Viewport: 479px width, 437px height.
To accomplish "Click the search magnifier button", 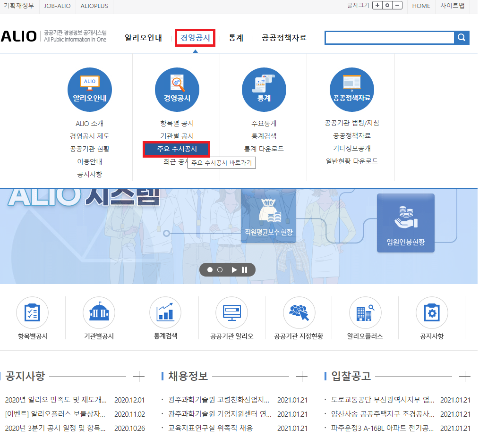I will [x=462, y=38].
